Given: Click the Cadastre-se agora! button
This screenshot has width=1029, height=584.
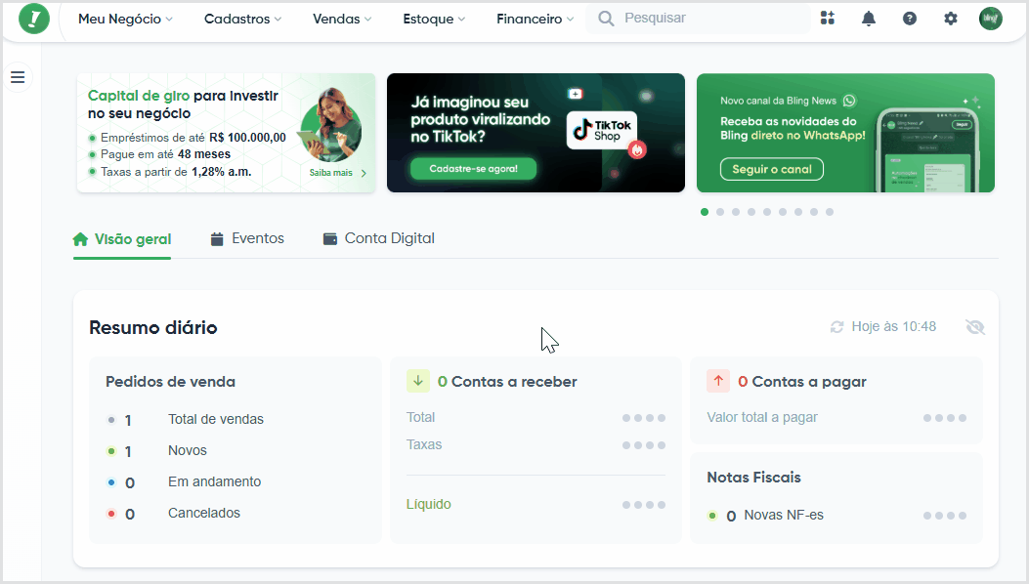Looking at the screenshot, I should click(x=473, y=169).
